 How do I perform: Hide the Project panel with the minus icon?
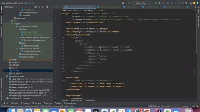coord(51,7)
